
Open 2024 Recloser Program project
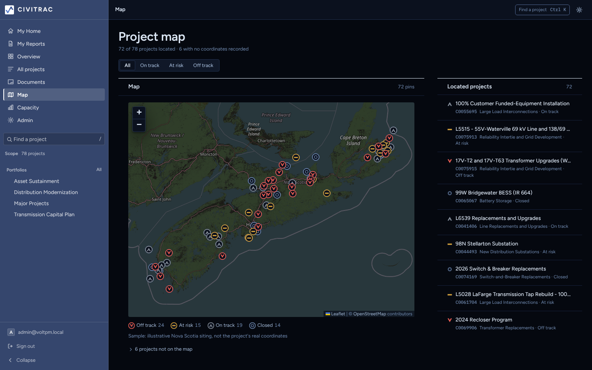[510, 324]
